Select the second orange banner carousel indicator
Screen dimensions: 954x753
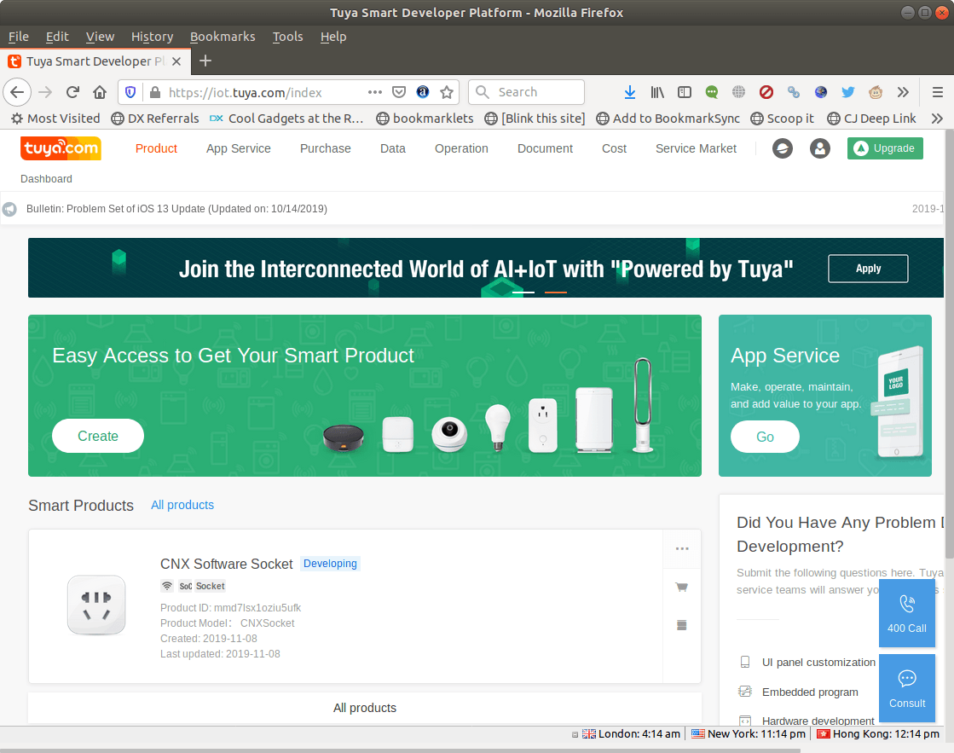[556, 293]
